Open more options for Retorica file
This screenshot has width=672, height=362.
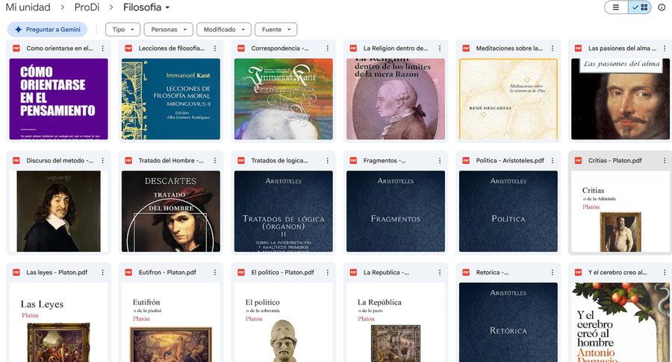(553, 273)
